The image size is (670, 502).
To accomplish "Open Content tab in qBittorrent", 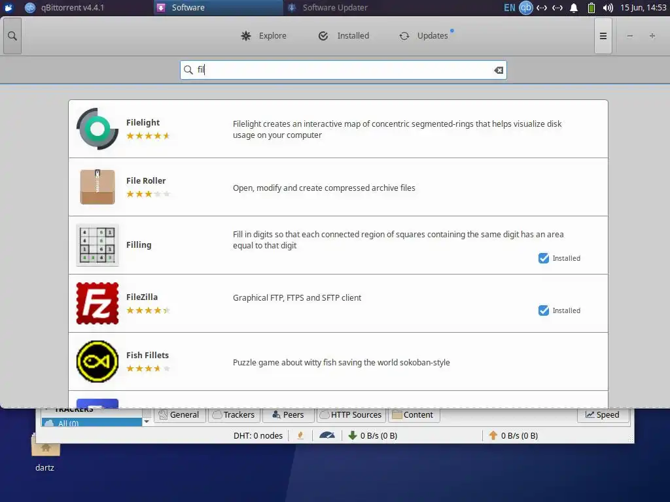I will (414, 414).
